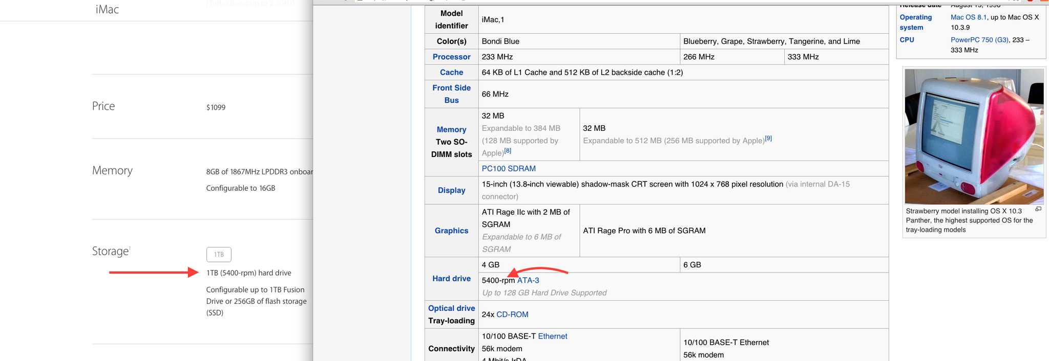1049x361 pixels.
Task: Click the 66 MHz front side bus value
Action: pyautogui.click(x=495, y=94)
